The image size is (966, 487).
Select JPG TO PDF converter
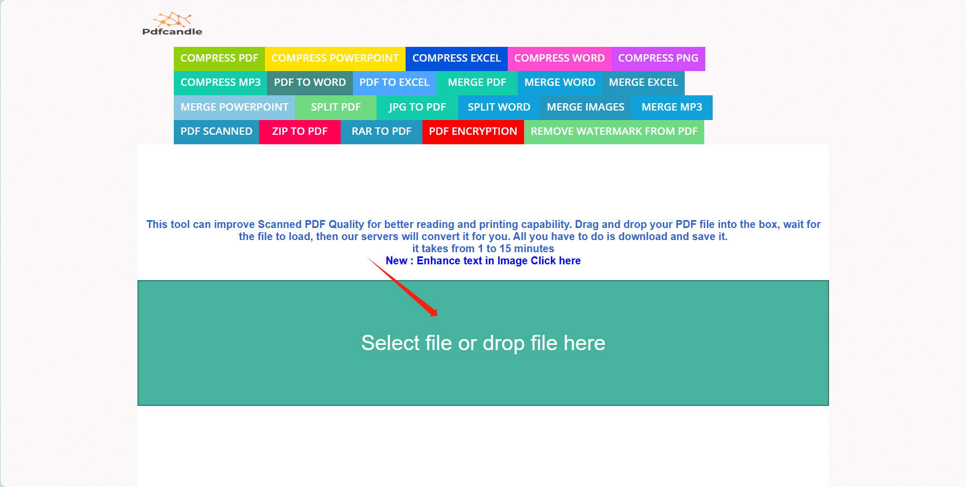tap(417, 107)
